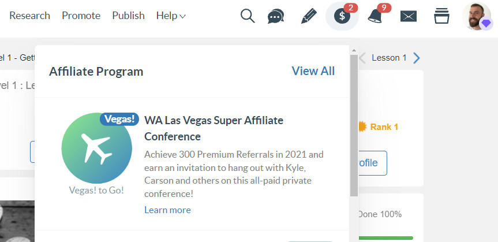Go to next lesson chevron
This screenshot has height=242, width=498.
[x=417, y=58]
